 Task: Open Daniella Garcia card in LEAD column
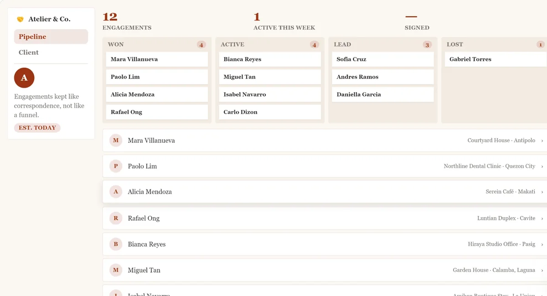tap(383, 94)
